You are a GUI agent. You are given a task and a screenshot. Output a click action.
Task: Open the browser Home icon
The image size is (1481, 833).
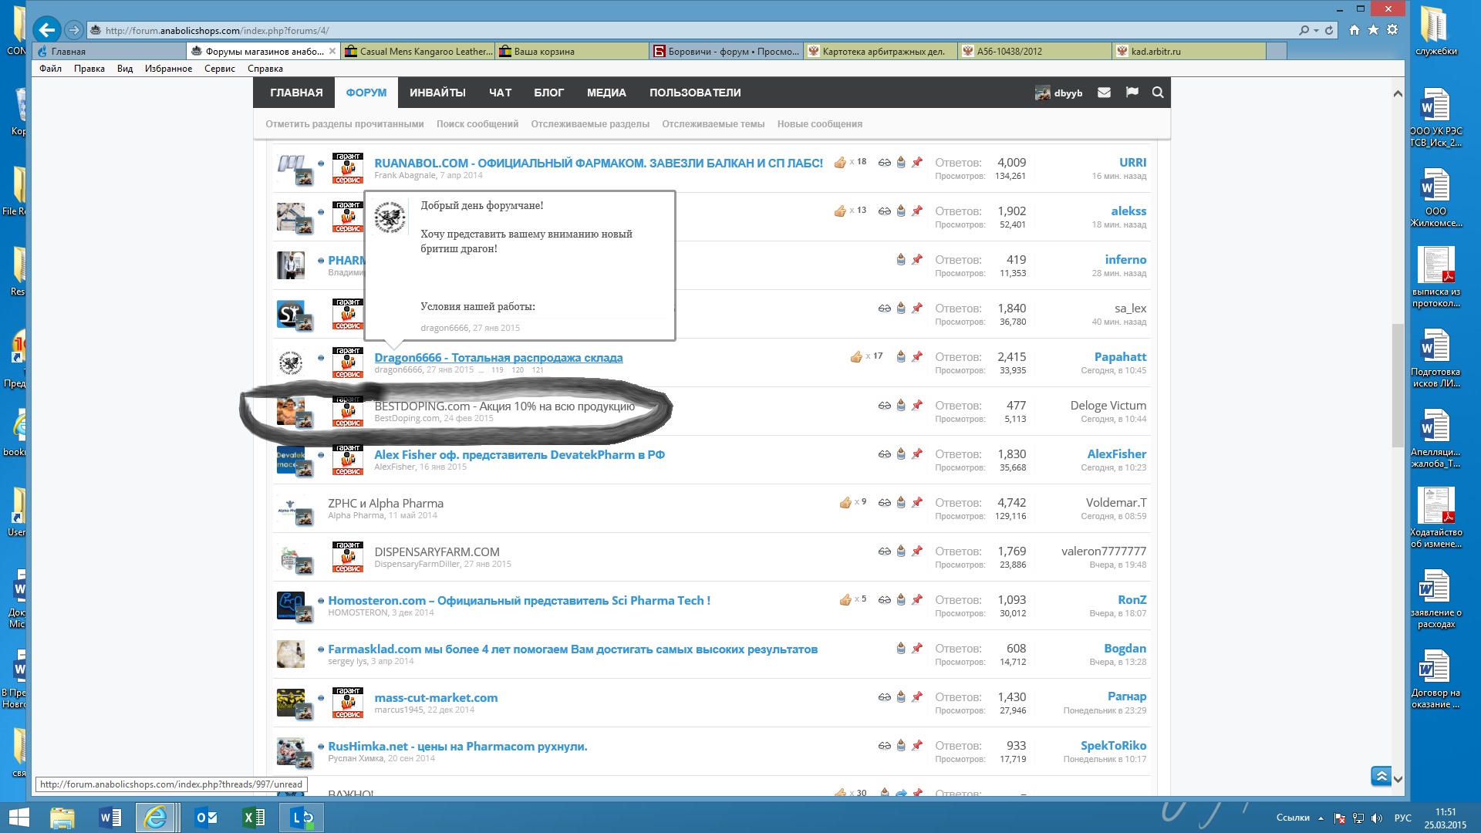click(x=1354, y=30)
